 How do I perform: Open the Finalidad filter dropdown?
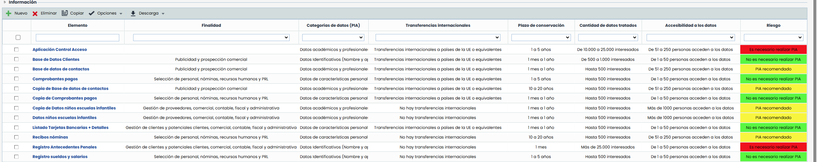[x=211, y=38]
